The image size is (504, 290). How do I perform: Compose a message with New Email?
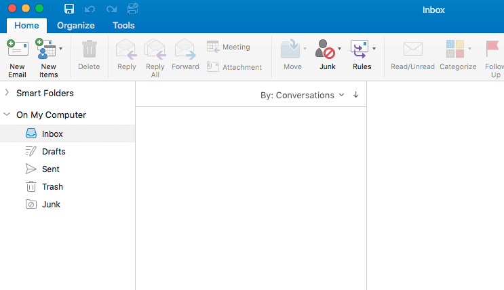(x=18, y=58)
